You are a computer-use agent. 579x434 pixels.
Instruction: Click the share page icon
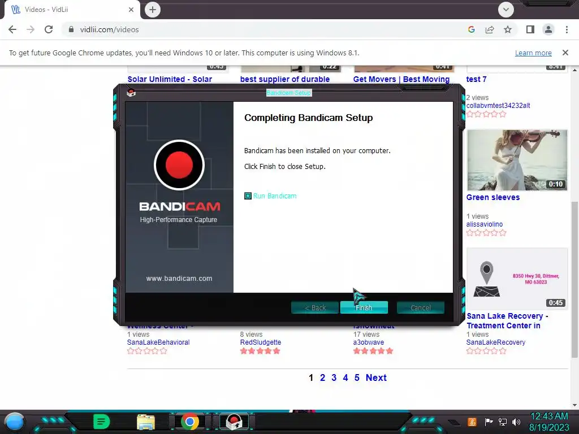[490, 29]
